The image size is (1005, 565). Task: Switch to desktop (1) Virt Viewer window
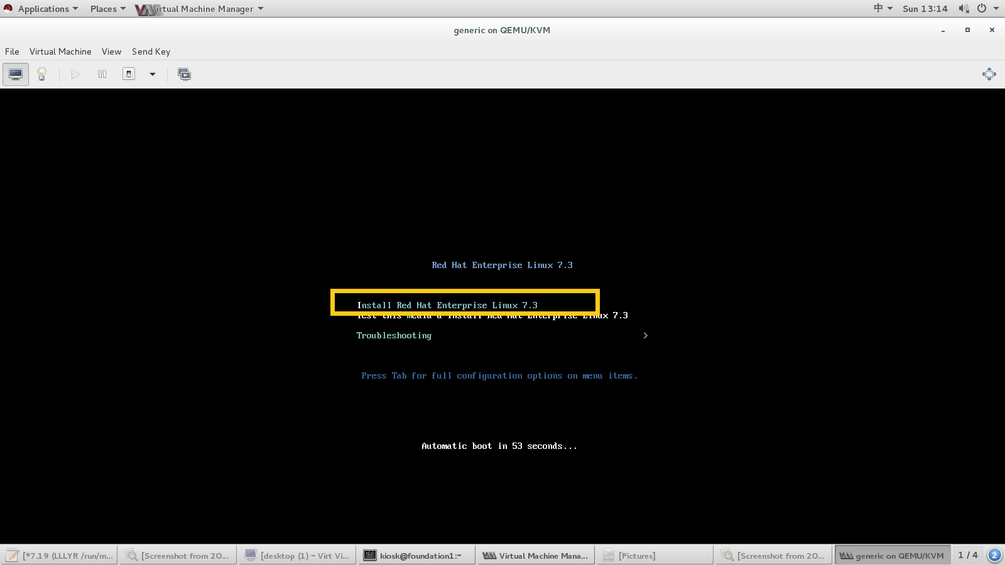[x=298, y=556]
